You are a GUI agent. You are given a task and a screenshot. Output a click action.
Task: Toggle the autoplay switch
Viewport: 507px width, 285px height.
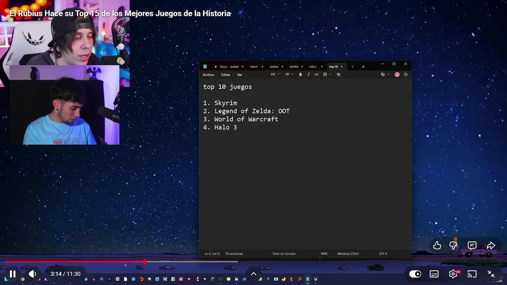click(x=415, y=274)
